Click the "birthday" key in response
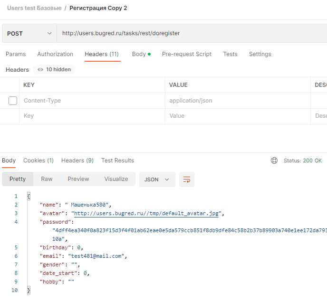The height and width of the screenshot is (302, 327). 55,247
